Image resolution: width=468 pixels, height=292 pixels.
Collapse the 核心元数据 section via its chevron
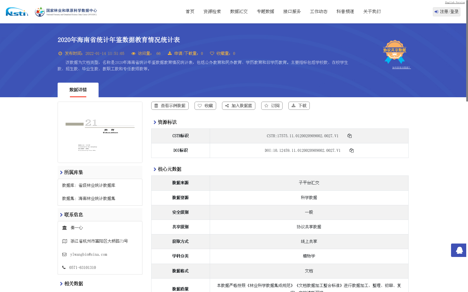pyautogui.click(x=155, y=169)
